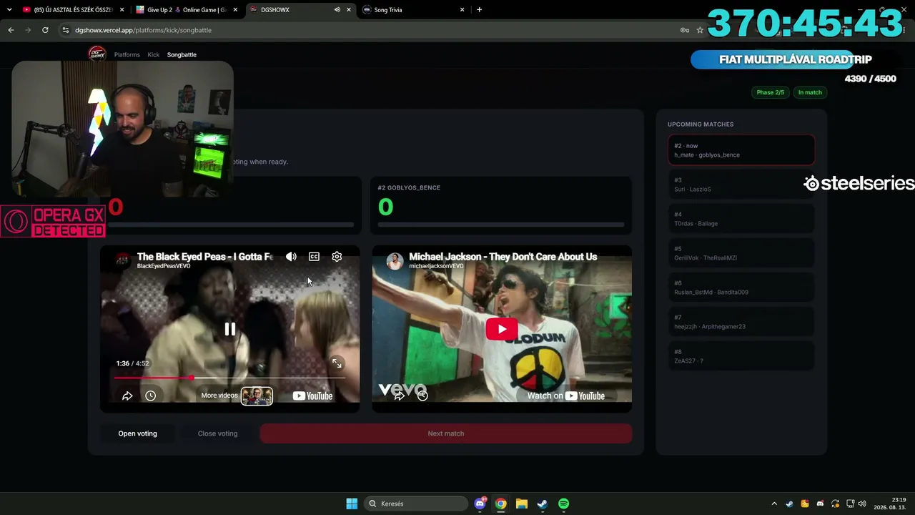Image resolution: width=915 pixels, height=515 pixels.
Task: Open settings gear on Black Eyed Peas video
Action: point(337,257)
